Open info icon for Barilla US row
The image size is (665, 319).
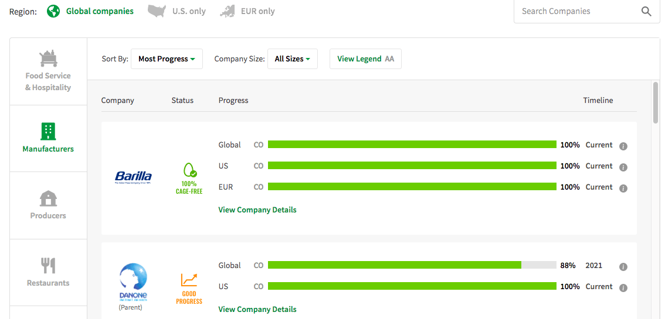pyautogui.click(x=623, y=167)
